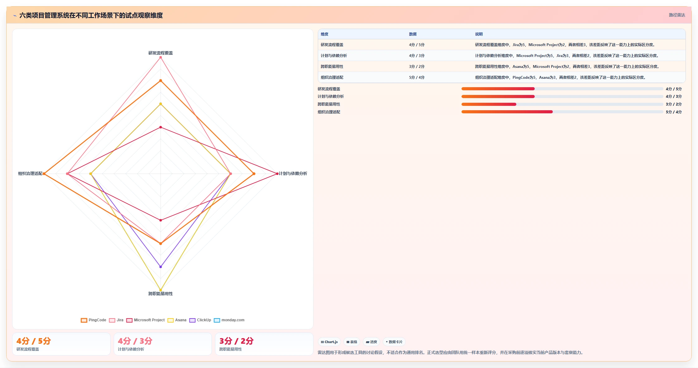Toggle the Microsoft Project legend entry
The image size is (698, 368).
pos(146,320)
